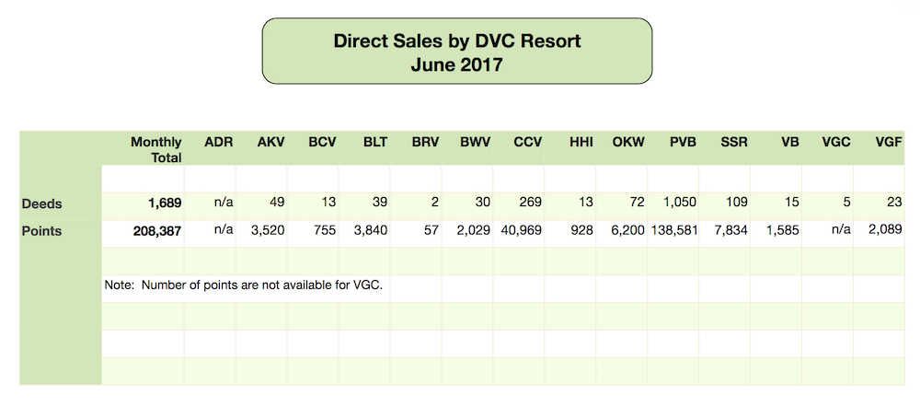
Task: Click the BRV points value 57
Action: [x=431, y=230]
